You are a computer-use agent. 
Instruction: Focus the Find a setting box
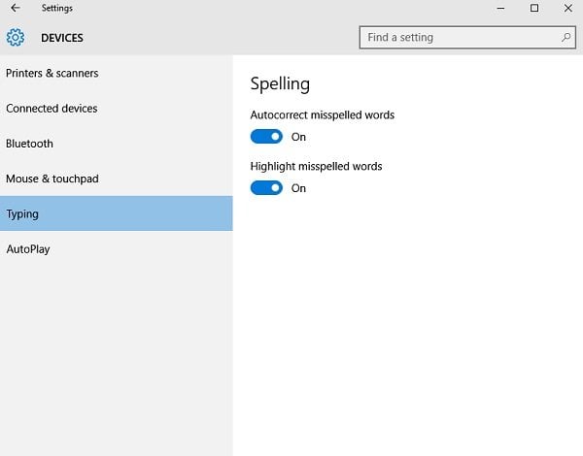467,37
